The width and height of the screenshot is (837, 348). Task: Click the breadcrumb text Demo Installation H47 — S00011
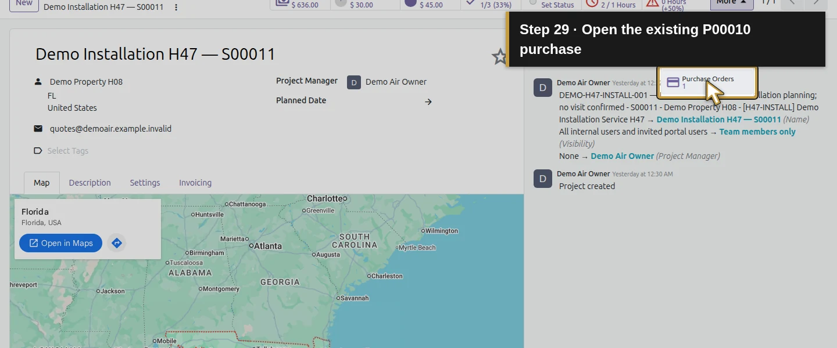point(103,7)
